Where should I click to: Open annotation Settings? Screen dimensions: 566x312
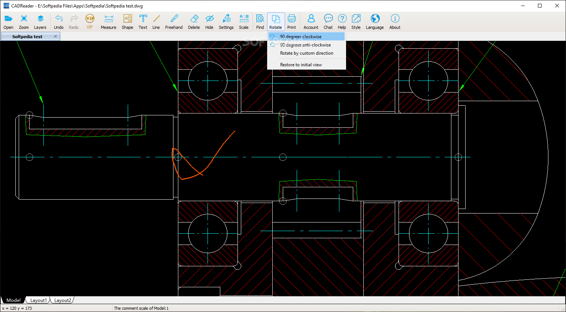(x=226, y=22)
